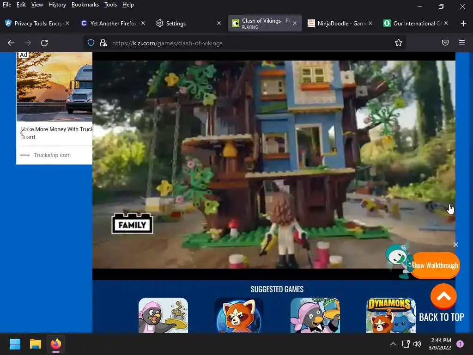Open the Help menu

[128, 5]
